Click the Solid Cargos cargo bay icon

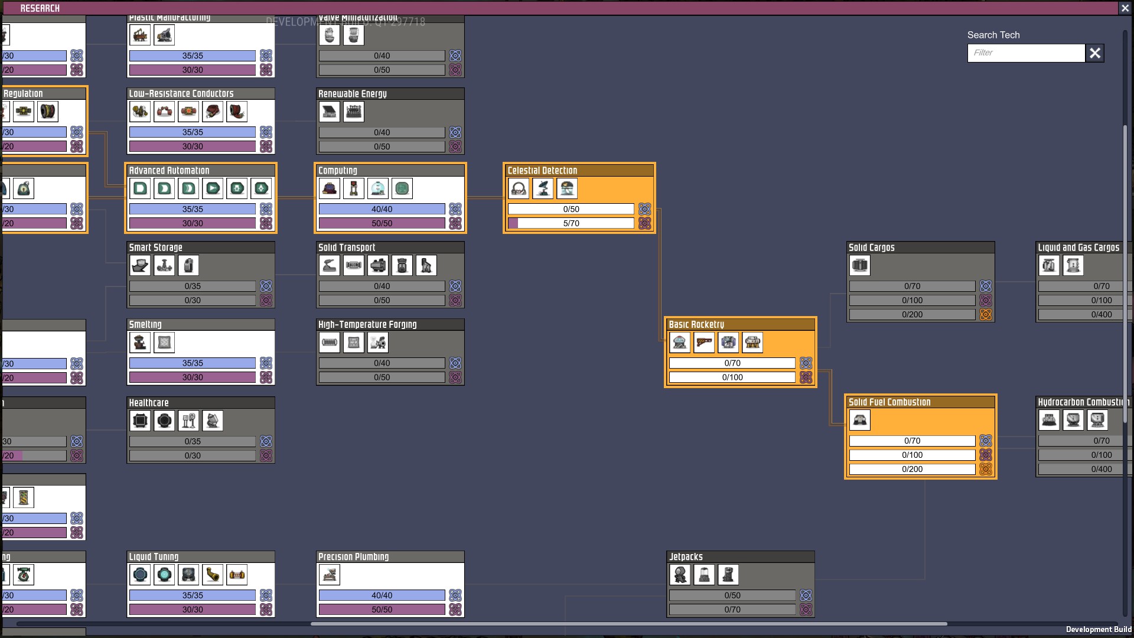click(860, 266)
